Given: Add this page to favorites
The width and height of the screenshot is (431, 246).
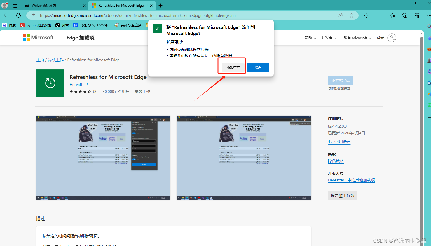Looking at the screenshot, I should (x=352, y=15).
